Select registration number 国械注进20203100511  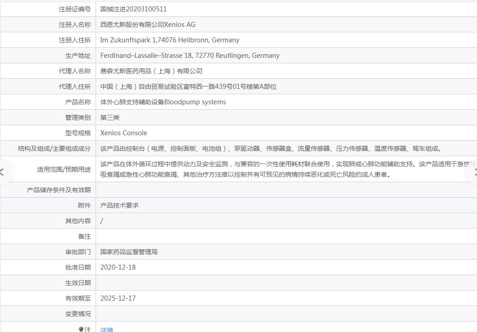point(133,9)
